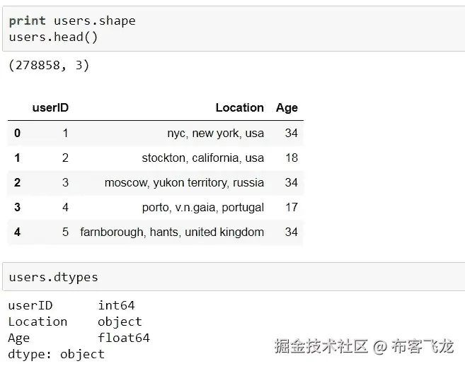Click the Location column header
Viewport: 465px width, 366px height.
[x=239, y=108]
